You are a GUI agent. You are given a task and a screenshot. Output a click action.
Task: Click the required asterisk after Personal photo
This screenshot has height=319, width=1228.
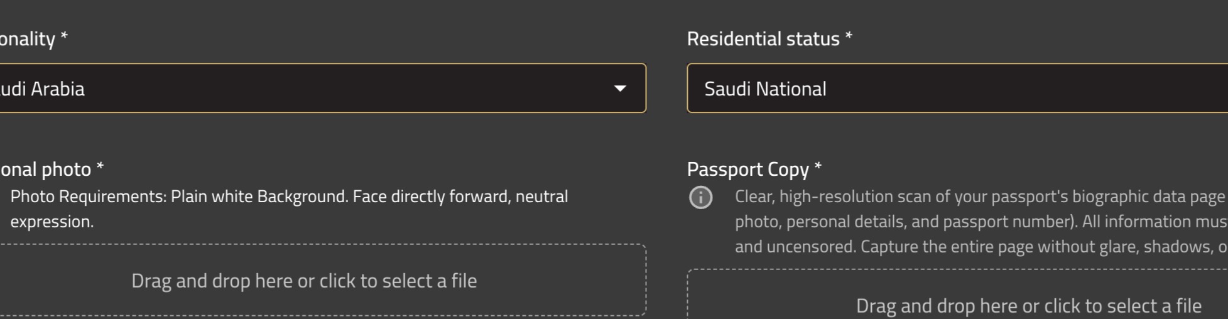100,166
